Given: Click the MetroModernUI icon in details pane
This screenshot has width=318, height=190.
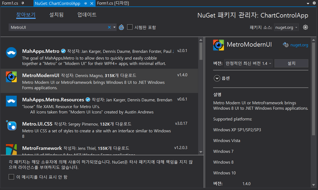Looking at the screenshot, I should (x=218, y=45).
